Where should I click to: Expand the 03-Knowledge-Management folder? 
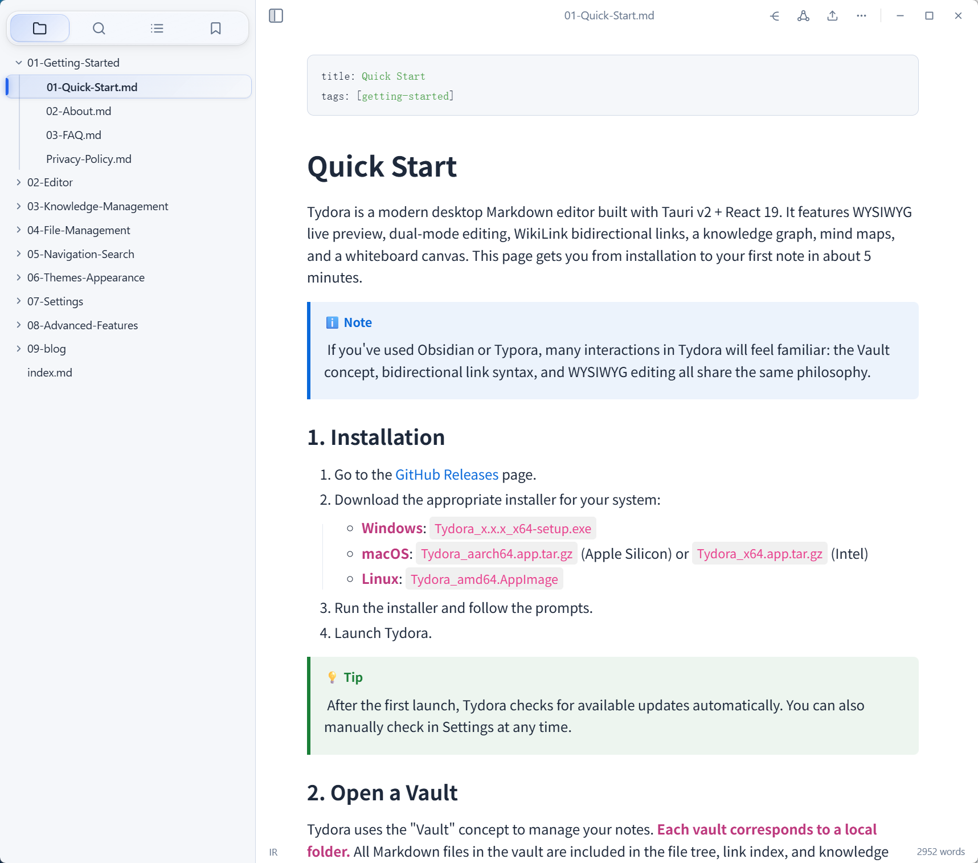point(18,206)
